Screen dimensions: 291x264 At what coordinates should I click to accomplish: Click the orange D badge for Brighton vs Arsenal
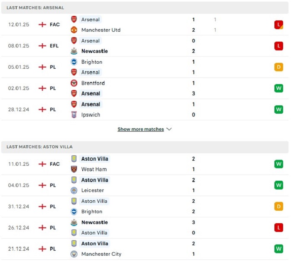279,67
